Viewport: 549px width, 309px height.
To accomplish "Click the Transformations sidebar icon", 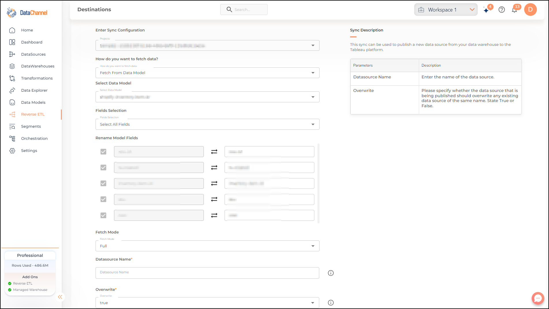I will [x=12, y=78].
